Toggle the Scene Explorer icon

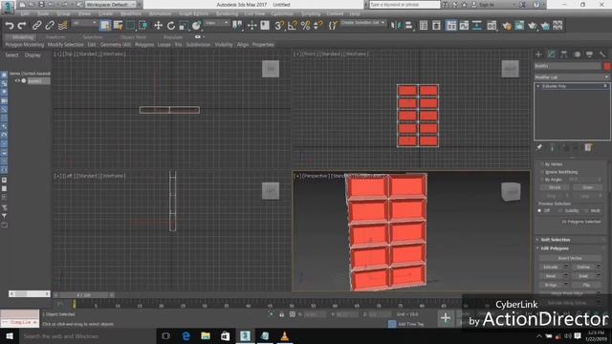424,26
